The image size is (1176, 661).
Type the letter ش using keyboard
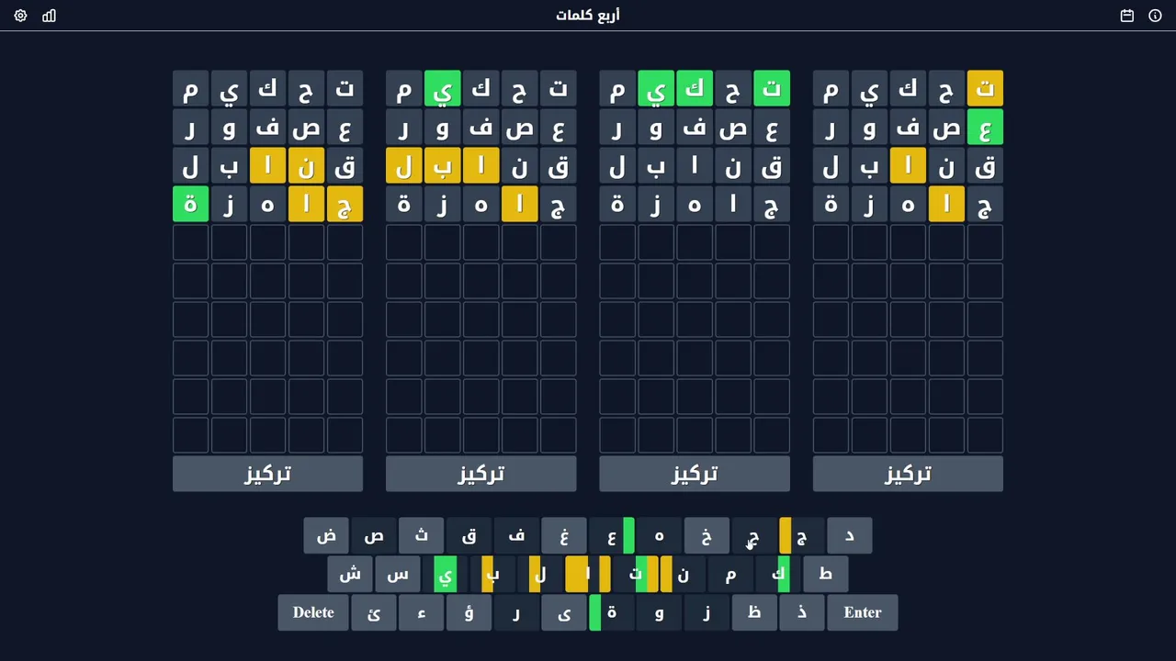(x=350, y=574)
